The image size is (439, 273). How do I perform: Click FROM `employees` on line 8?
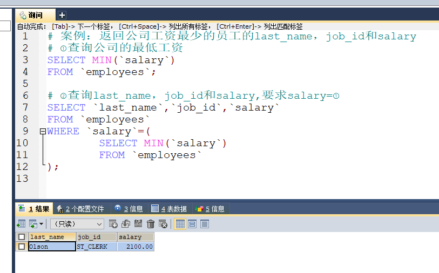click(x=98, y=119)
